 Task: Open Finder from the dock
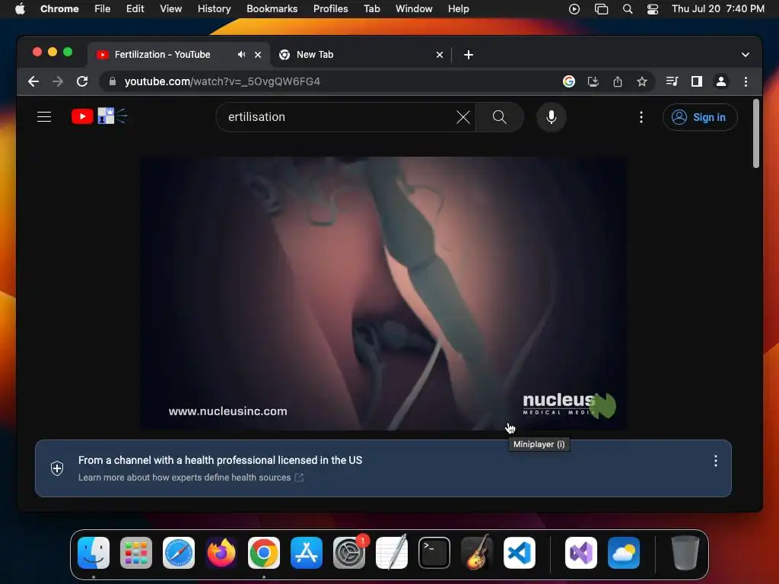click(94, 553)
